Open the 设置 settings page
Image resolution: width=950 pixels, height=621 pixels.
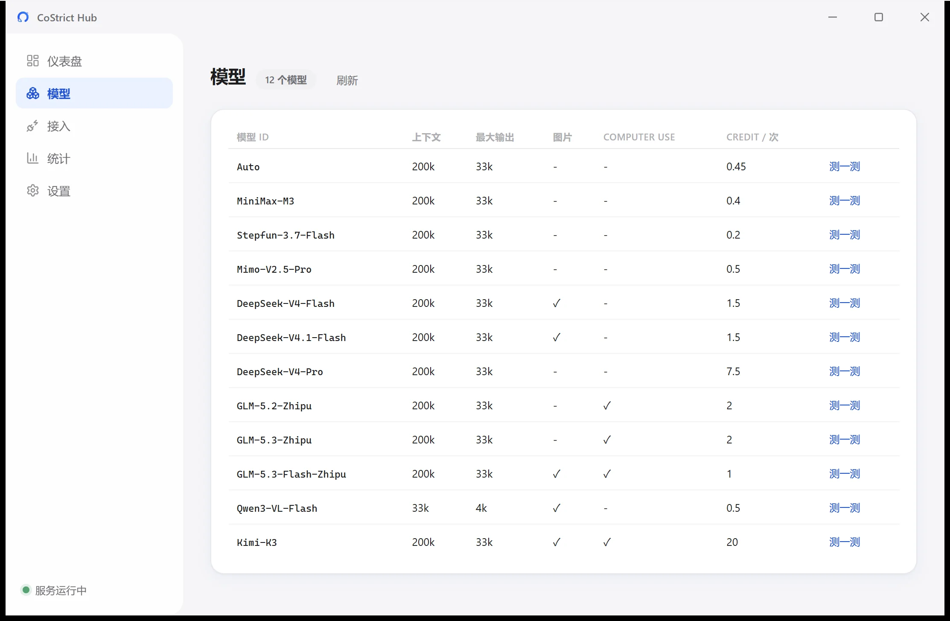pyautogui.click(x=94, y=191)
